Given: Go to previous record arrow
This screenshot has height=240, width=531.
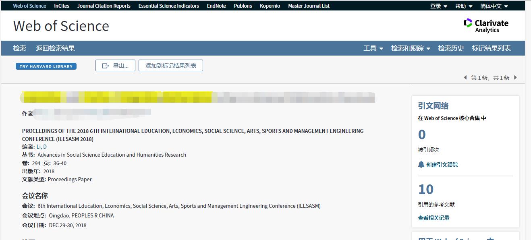Looking at the screenshot, I should coord(465,77).
